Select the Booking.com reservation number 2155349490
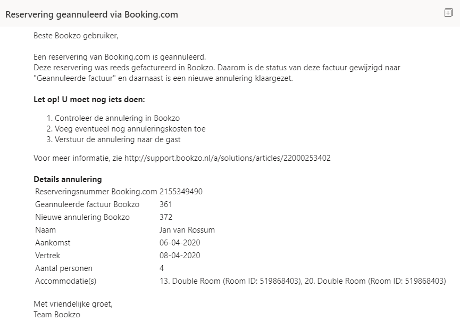460x329 pixels. click(x=181, y=192)
